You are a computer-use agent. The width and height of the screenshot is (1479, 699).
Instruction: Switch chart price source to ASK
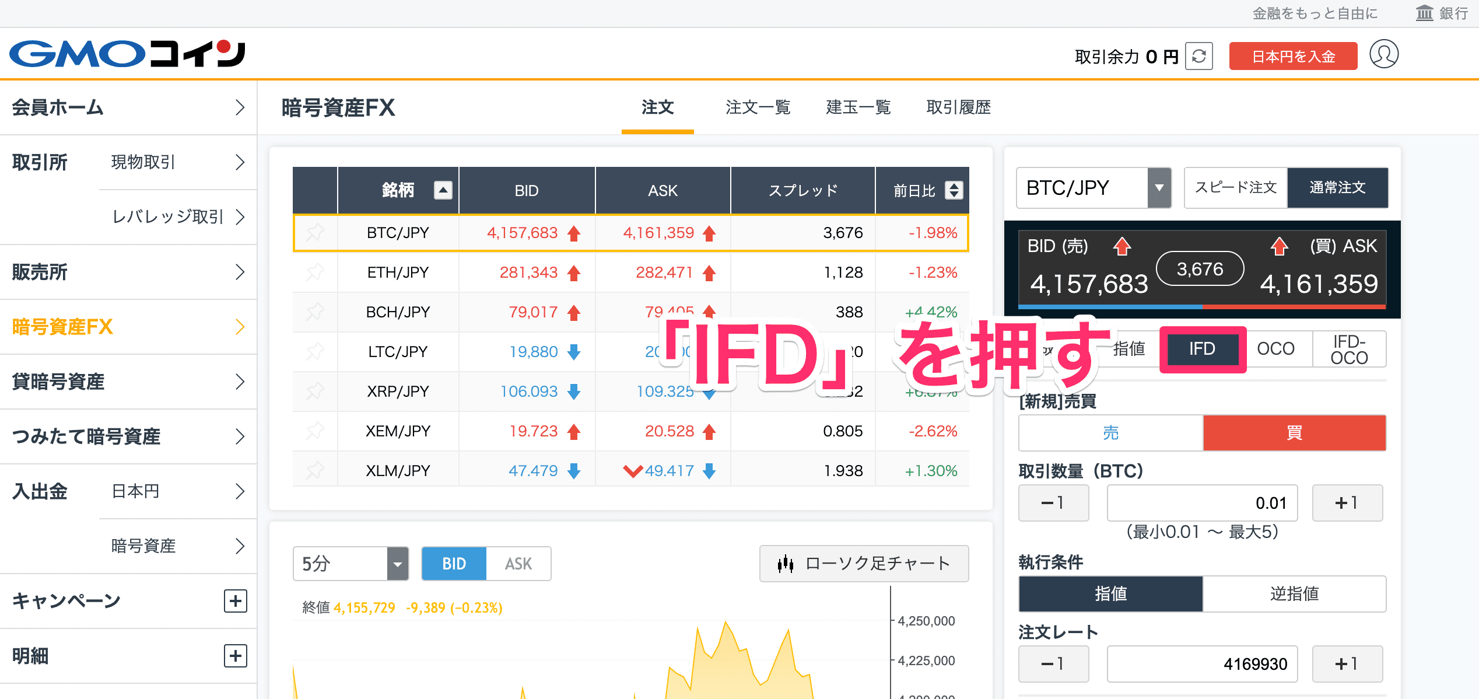(518, 564)
